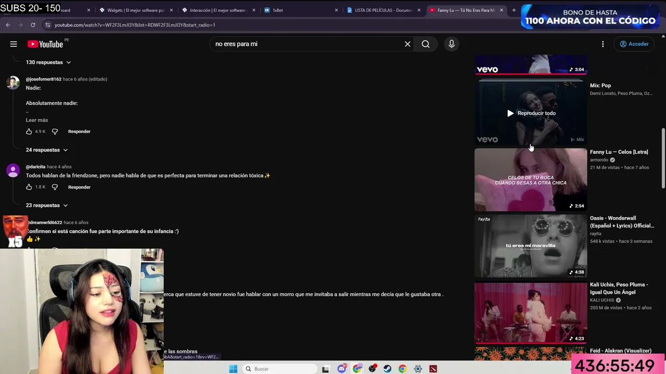Open the 'Fanny Lu — Celos [Letra]' title
This screenshot has height=374, width=666.
(x=619, y=152)
